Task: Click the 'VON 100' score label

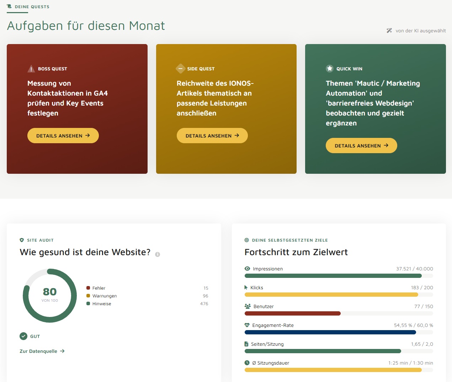Action: click(50, 300)
